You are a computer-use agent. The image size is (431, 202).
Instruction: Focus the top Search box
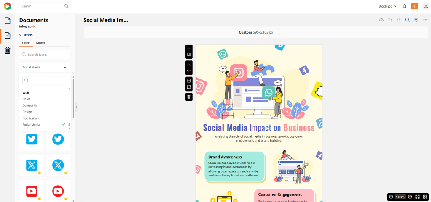pos(45,6)
